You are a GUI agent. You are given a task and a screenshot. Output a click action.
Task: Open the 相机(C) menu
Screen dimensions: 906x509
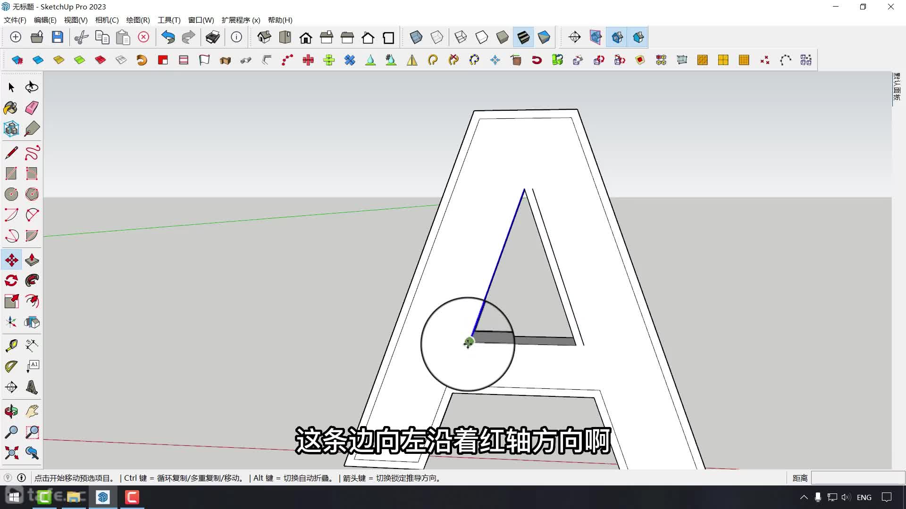(107, 20)
